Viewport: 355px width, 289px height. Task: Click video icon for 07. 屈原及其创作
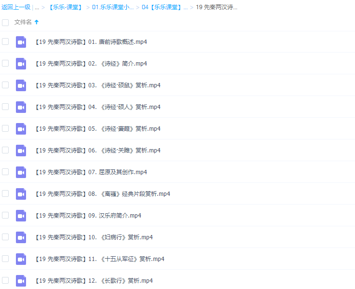(21, 172)
